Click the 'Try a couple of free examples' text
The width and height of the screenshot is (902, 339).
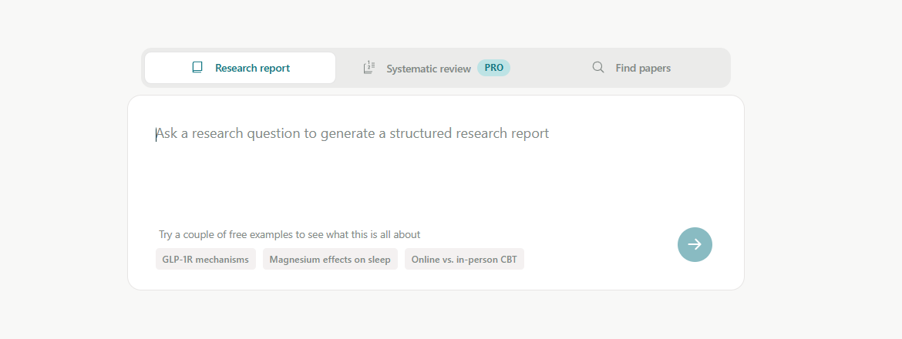[x=289, y=234]
